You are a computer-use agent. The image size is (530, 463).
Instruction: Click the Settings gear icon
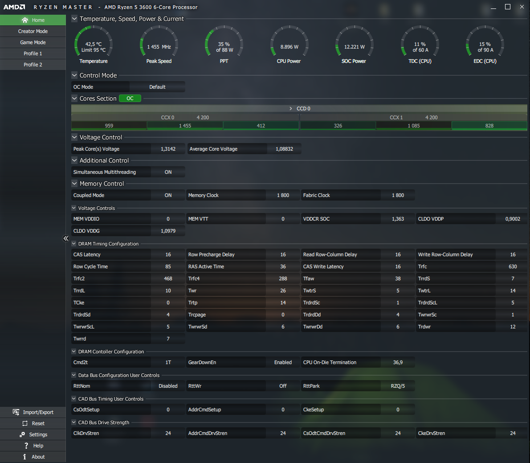22,434
